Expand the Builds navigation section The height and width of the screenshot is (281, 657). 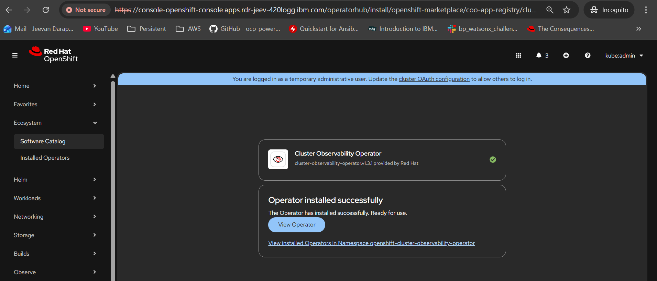tap(55, 254)
